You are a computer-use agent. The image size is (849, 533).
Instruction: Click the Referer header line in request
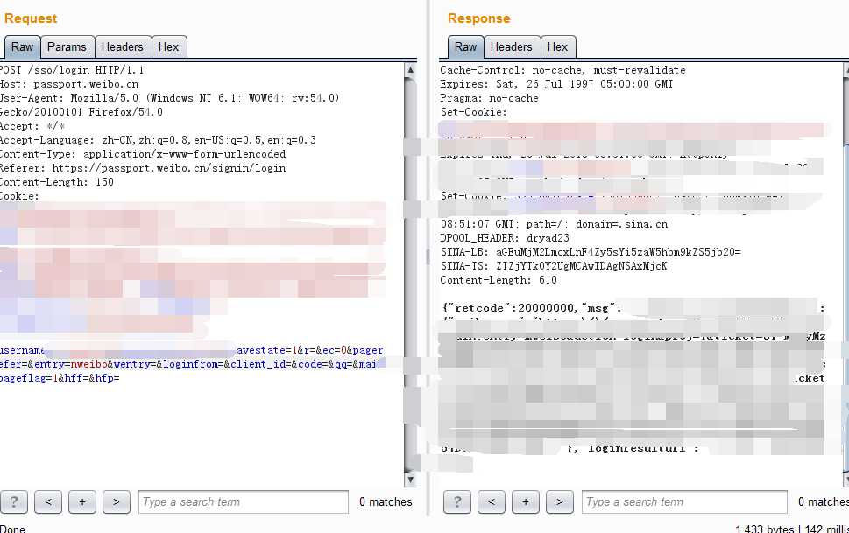(143, 168)
